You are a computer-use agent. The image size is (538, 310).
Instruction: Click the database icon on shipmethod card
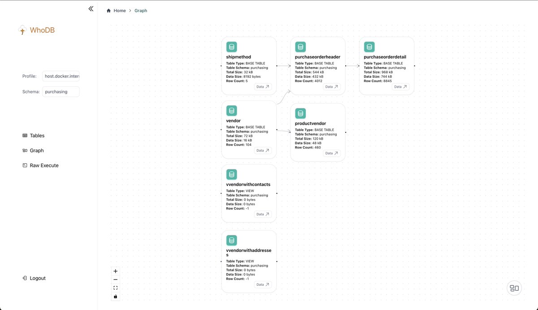pos(231,47)
